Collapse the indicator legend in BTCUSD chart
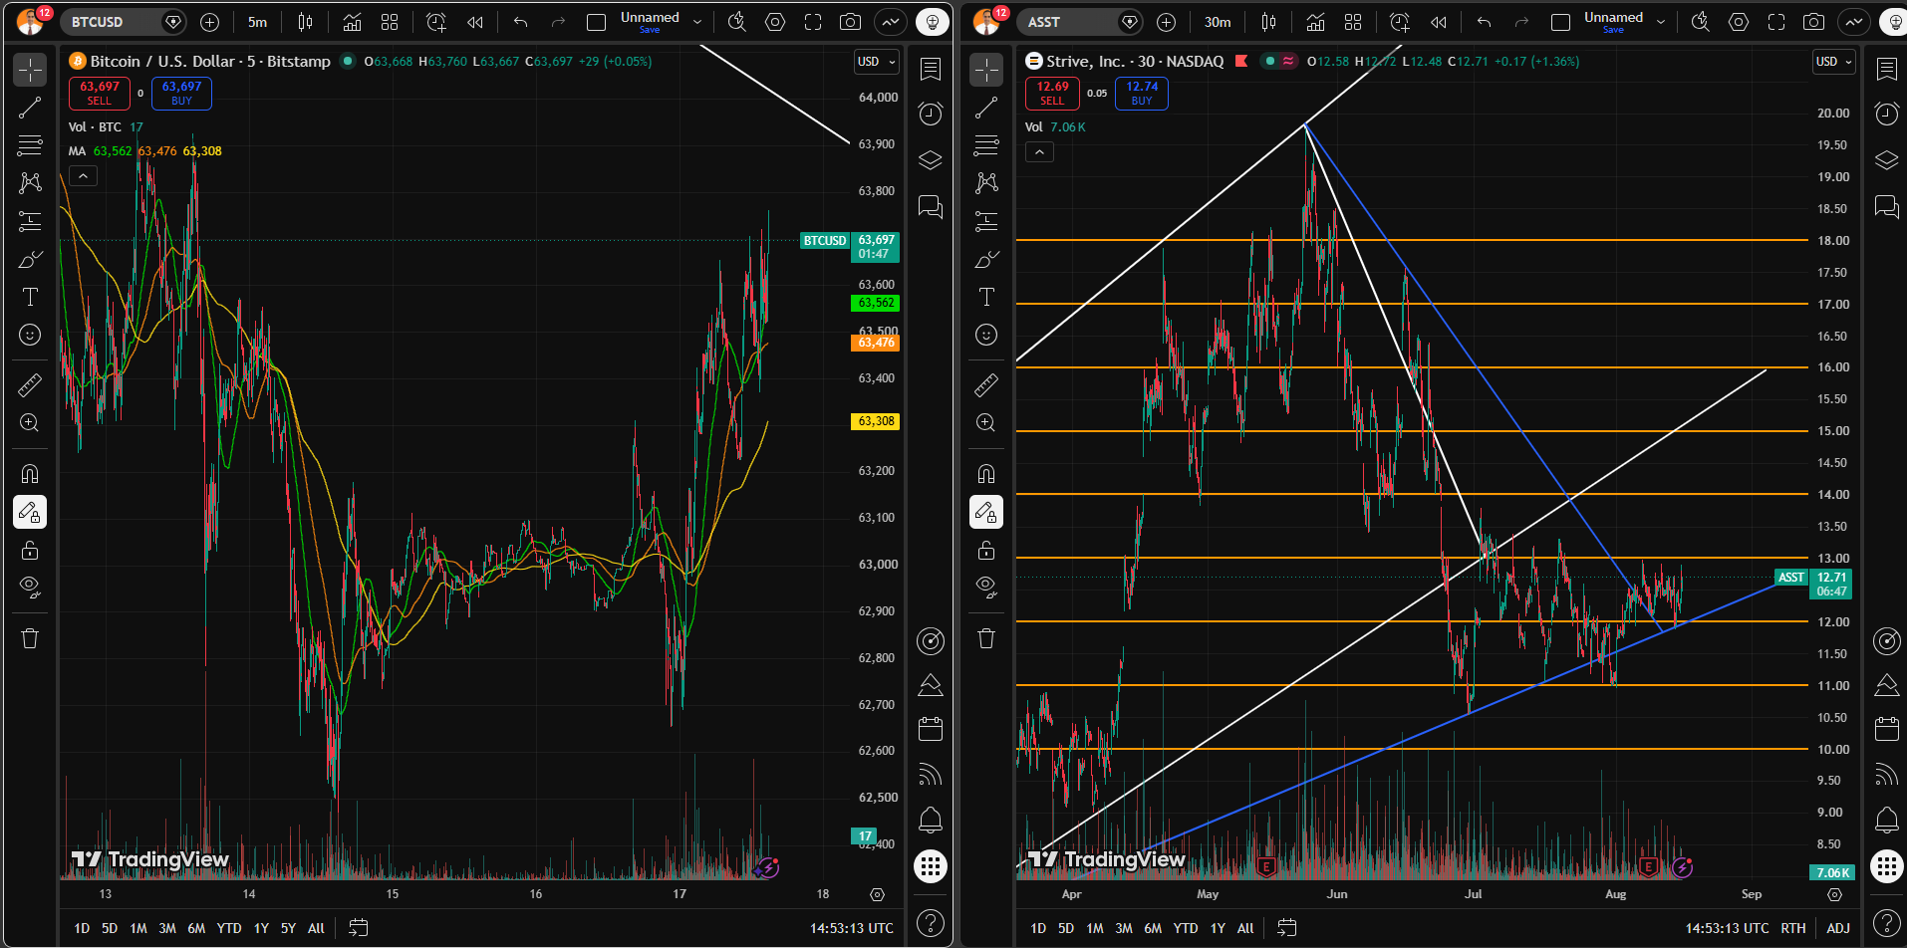This screenshot has height=948, width=1907. click(83, 176)
